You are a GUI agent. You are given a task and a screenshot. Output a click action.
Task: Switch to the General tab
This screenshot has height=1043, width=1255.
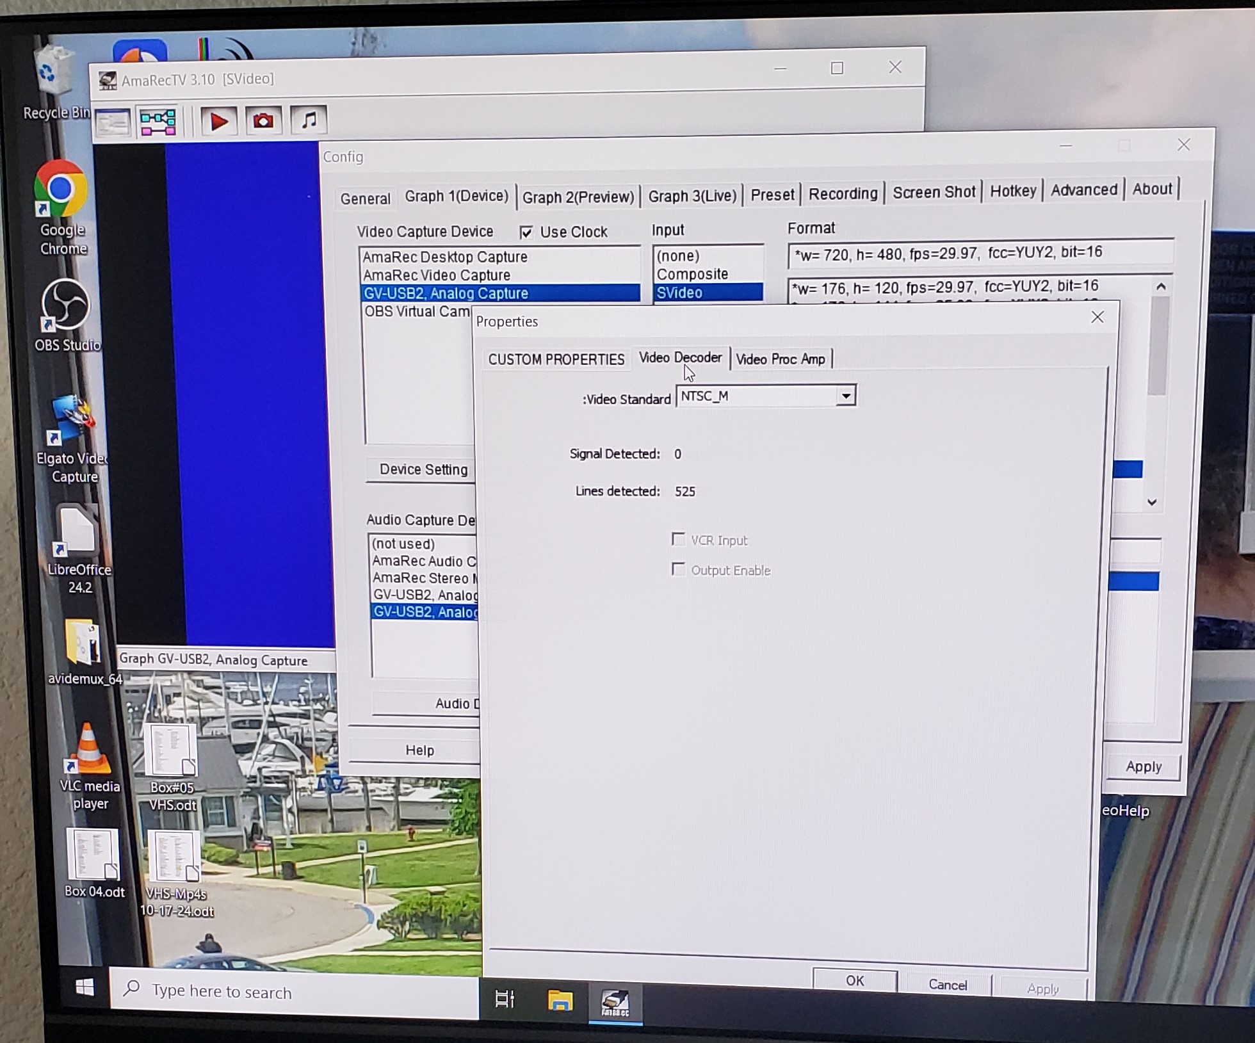pos(365,198)
